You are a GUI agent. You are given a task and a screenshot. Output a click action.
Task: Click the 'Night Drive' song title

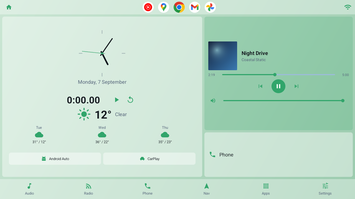(255, 53)
